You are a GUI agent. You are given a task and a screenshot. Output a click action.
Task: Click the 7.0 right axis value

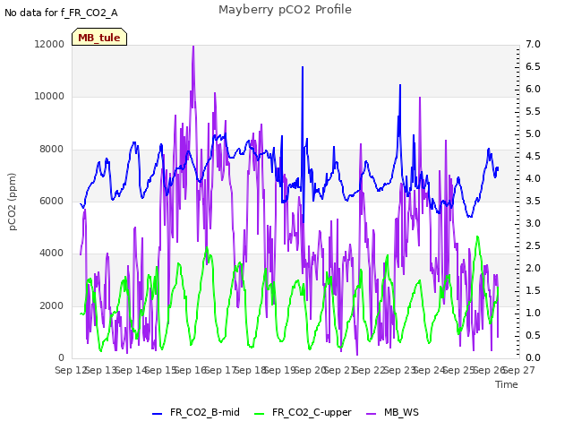533,44
